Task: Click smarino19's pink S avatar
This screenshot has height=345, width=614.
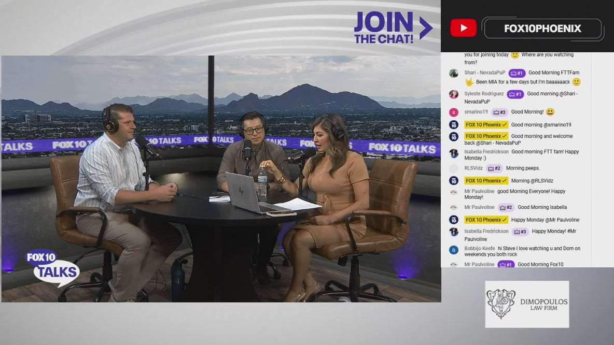Action: [x=453, y=112]
